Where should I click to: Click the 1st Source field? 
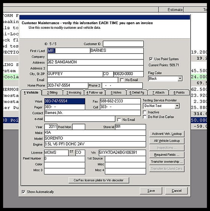point(125,159)
